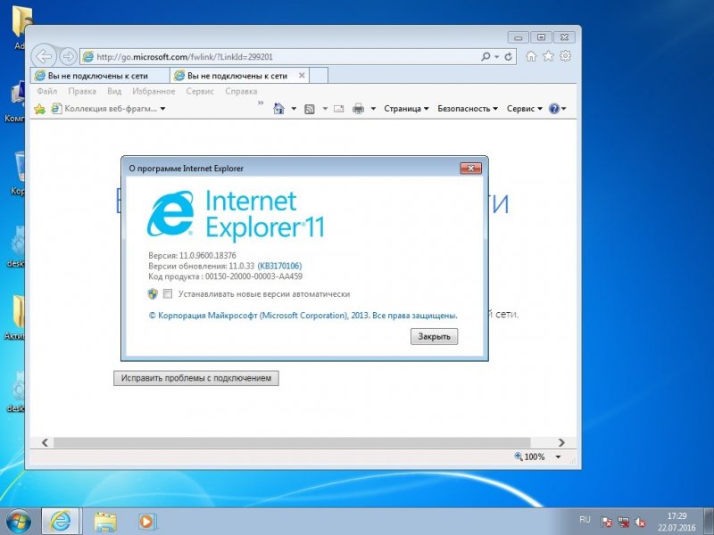The width and height of the screenshot is (714, 535).
Task: Open the Сервис command bar dropdown
Action: point(525,109)
